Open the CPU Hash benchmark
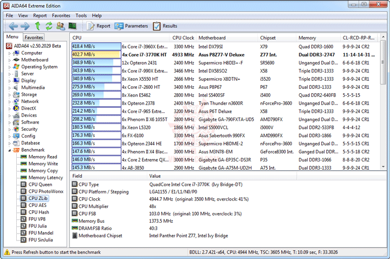The image size is (390, 259). (35, 212)
